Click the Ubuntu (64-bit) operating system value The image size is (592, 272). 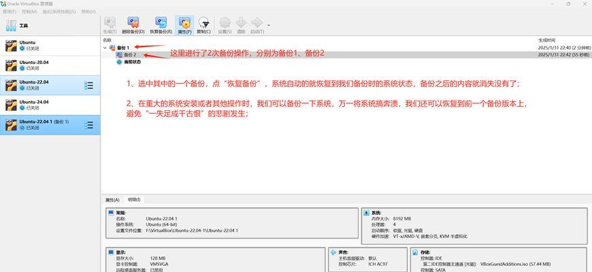click(x=161, y=224)
